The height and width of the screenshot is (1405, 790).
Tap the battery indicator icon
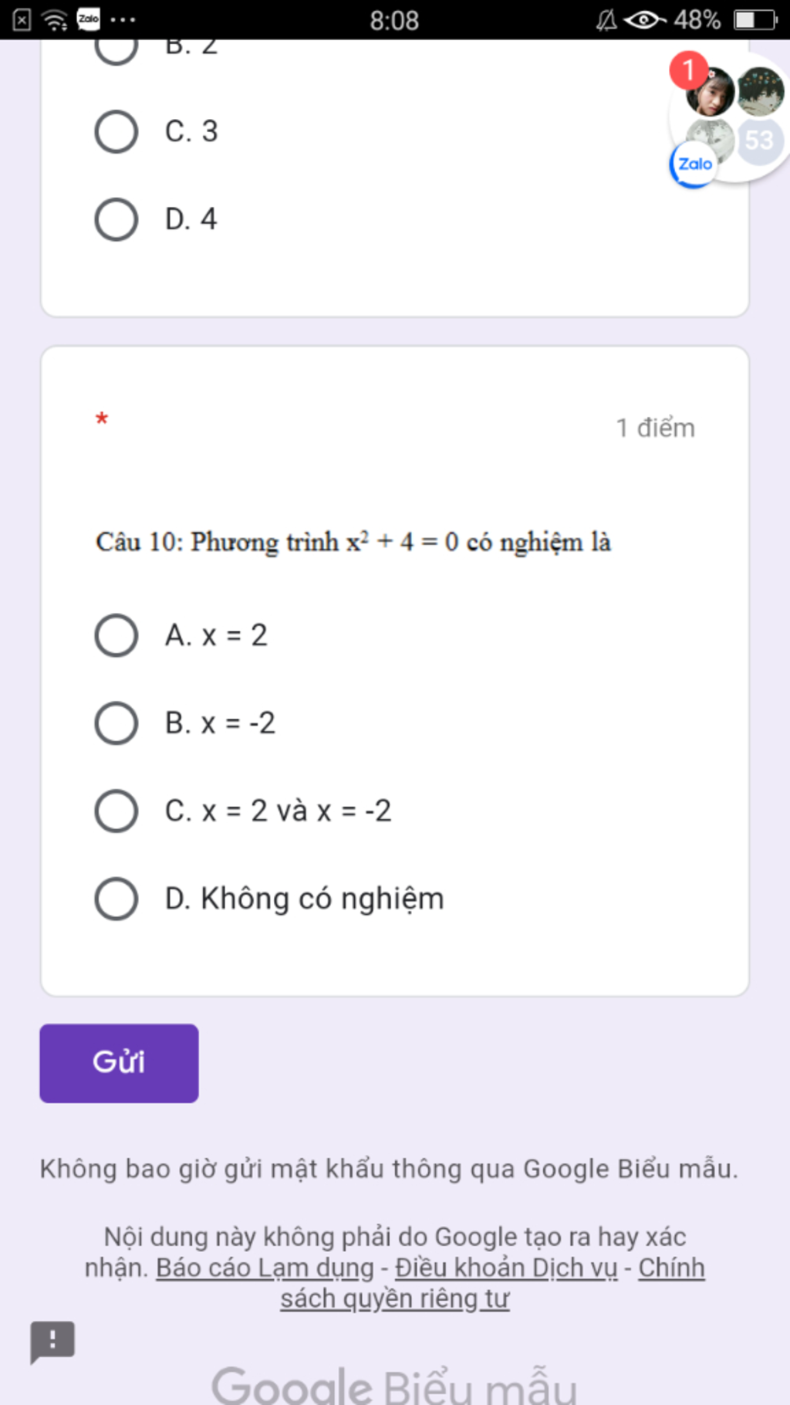(x=755, y=19)
